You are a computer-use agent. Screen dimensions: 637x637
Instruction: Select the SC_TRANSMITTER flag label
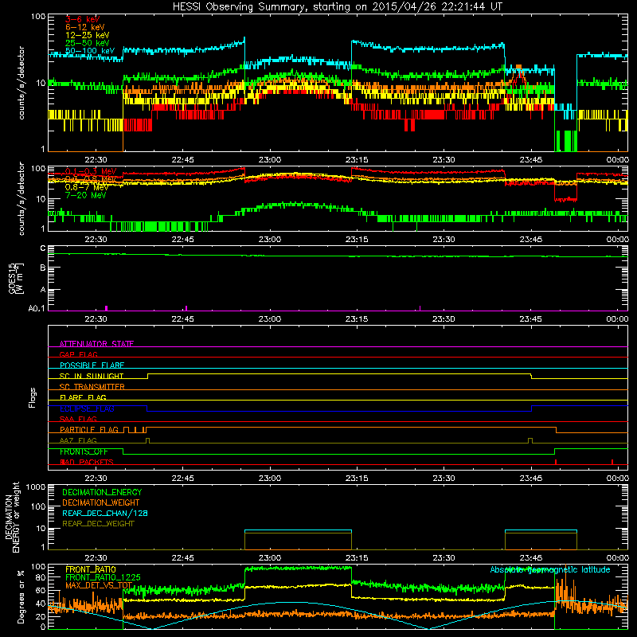pyautogui.click(x=92, y=387)
